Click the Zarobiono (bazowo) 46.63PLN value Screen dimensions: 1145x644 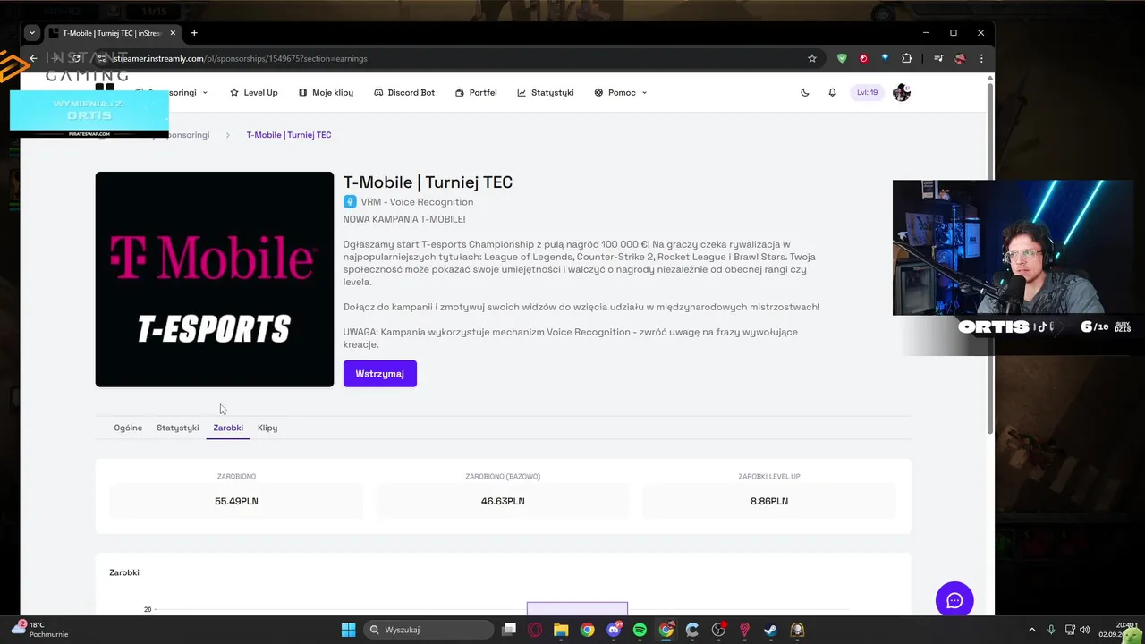pos(503,501)
